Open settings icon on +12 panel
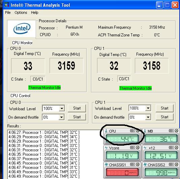This screenshot has height=179, width=180. pyautogui.click(x=171, y=147)
